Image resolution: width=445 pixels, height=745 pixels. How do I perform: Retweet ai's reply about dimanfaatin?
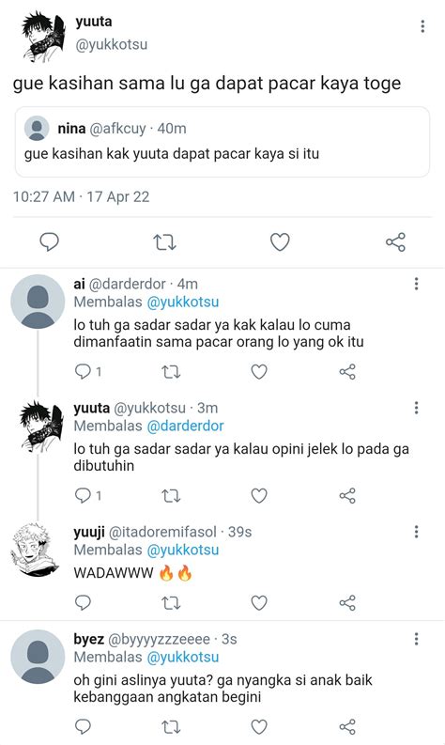click(171, 371)
